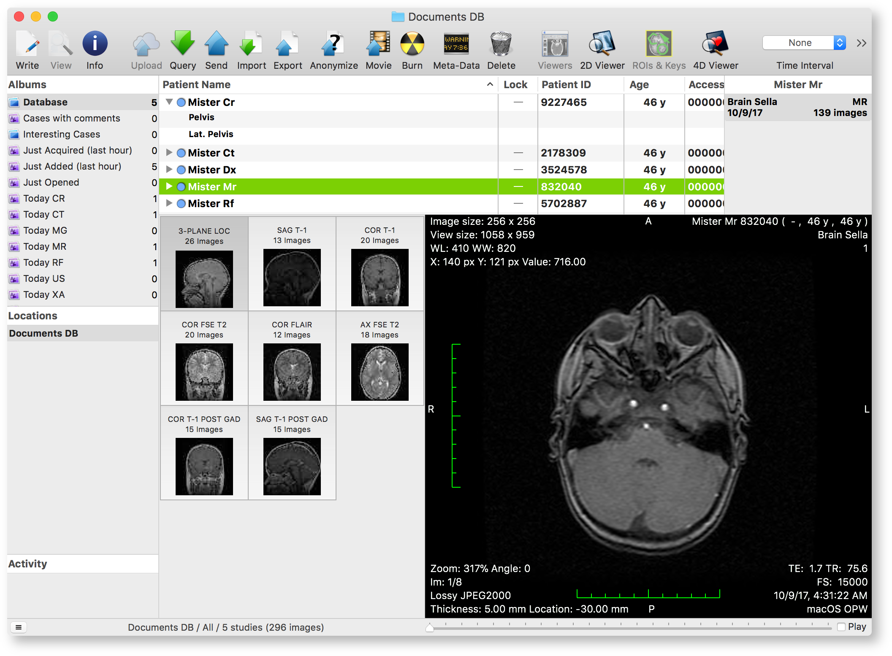Enable the Play checkbox
Image resolution: width=892 pixels, height=656 pixels.
[x=841, y=627]
